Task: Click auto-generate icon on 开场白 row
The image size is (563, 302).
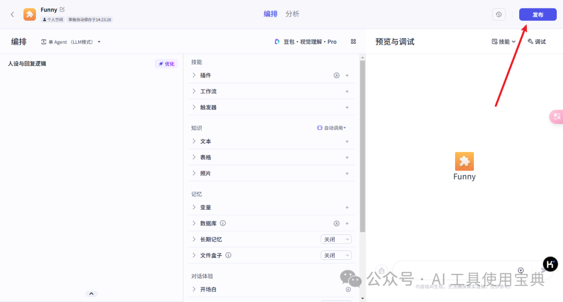Action: pyautogui.click(x=348, y=290)
